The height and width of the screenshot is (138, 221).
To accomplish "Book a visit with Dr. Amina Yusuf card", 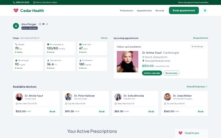I will [x=52, y=111].
